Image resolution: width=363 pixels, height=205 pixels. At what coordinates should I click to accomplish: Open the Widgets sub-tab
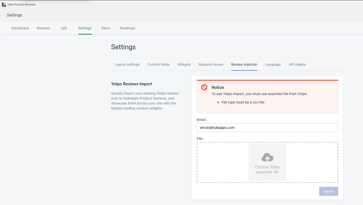[x=184, y=64]
